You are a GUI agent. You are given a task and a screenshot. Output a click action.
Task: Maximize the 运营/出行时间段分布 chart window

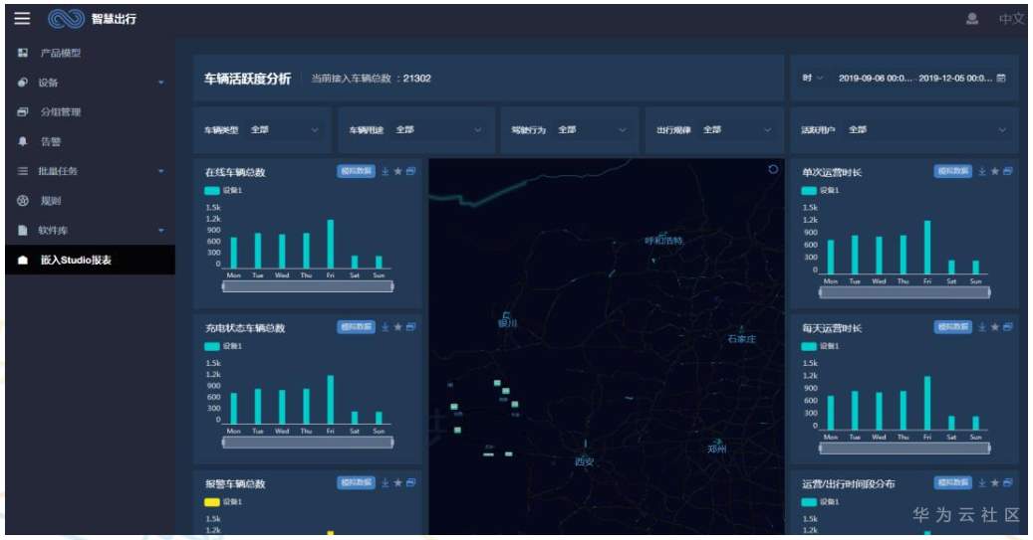click(x=1007, y=482)
